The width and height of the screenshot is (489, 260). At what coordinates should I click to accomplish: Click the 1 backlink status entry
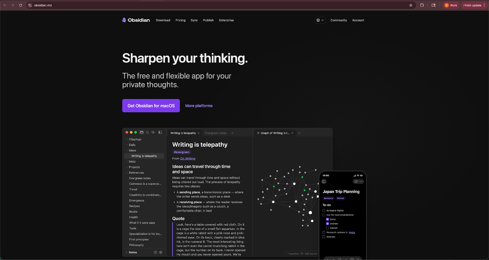coord(293,254)
